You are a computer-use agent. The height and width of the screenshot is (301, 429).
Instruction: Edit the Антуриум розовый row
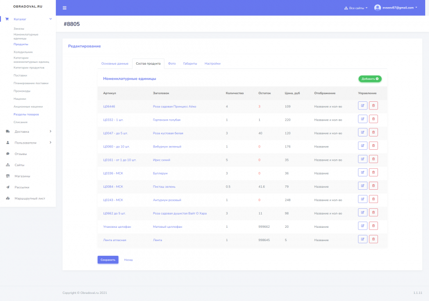(363, 199)
